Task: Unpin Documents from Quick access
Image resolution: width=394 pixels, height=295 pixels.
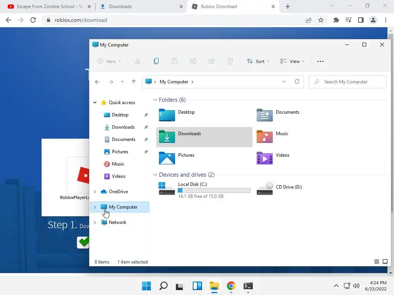Action: 146,139
